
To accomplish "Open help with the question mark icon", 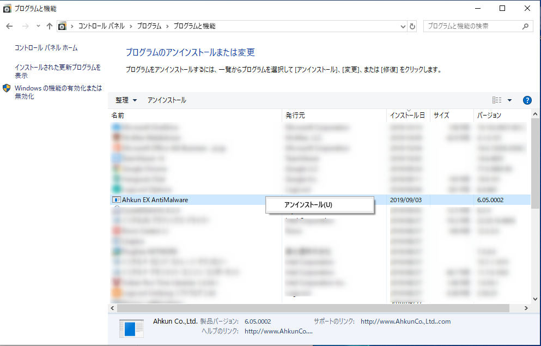I will click(527, 100).
